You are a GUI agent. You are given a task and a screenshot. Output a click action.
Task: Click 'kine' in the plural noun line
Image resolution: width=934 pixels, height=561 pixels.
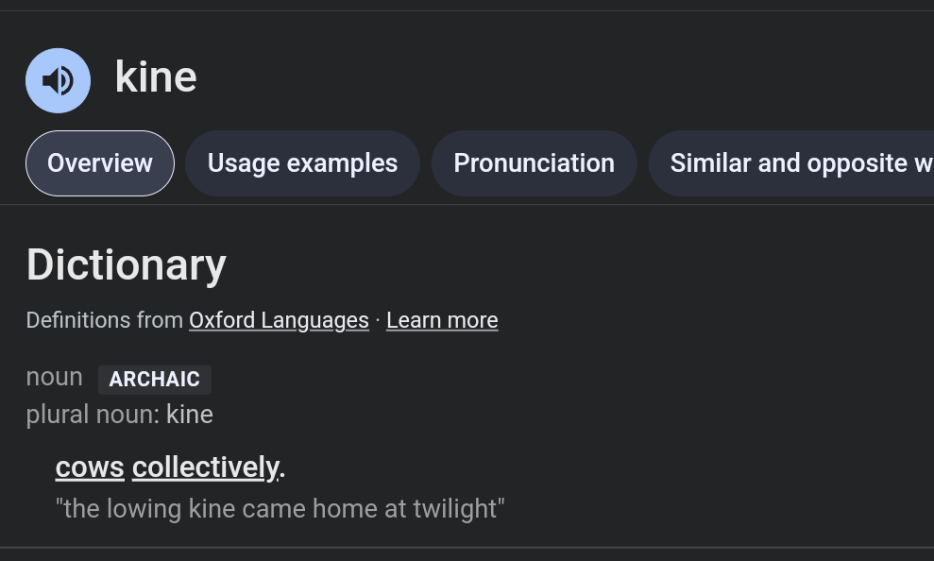click(x=190, y=415)
